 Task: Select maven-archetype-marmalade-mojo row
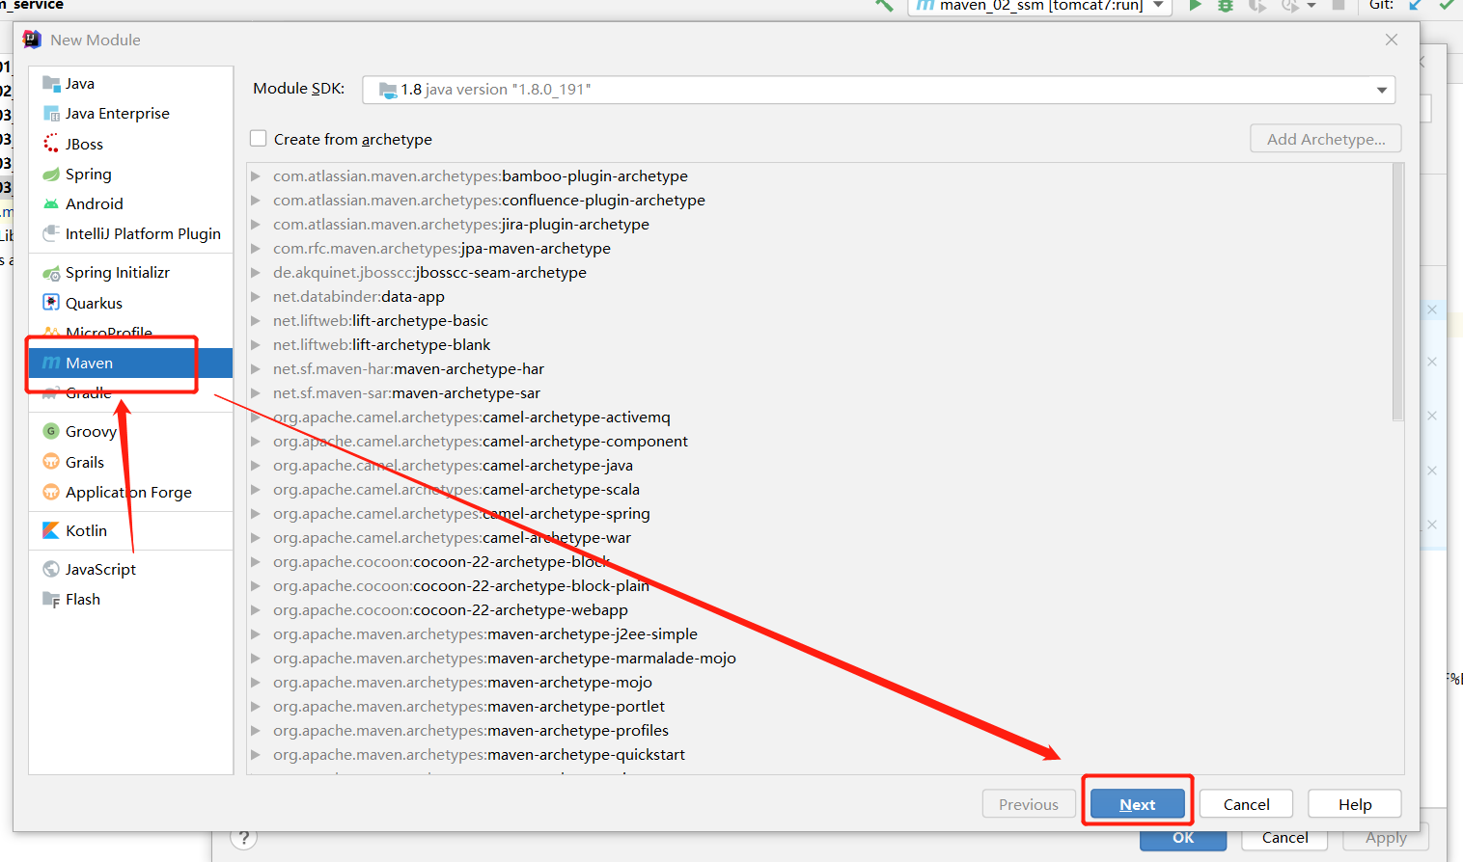pyautogui.click(x=819, y=659)
